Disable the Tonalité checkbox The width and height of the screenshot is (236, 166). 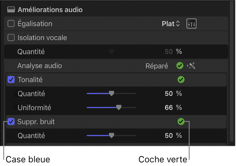tap(11, 80)
